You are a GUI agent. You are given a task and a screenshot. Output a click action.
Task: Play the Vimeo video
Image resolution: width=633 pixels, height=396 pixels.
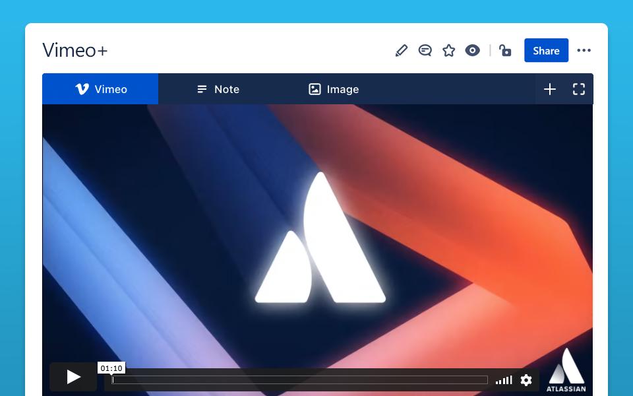73,377
